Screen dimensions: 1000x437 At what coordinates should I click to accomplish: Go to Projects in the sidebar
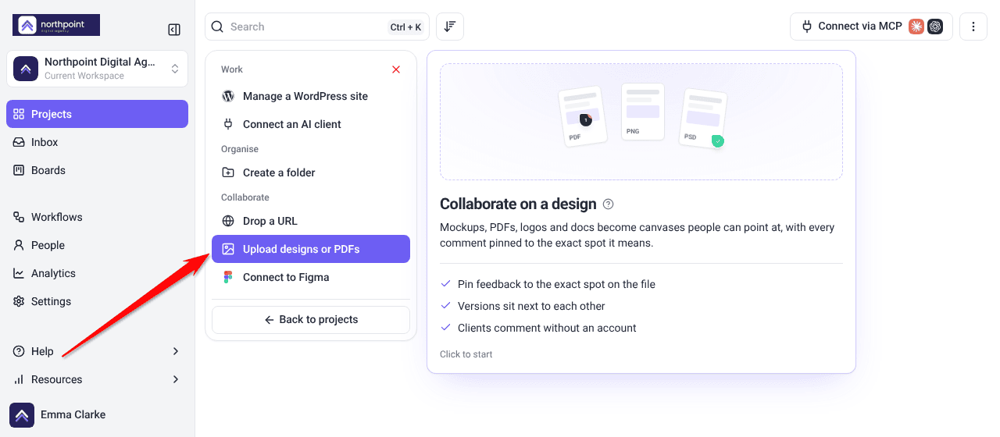point(97,114)
